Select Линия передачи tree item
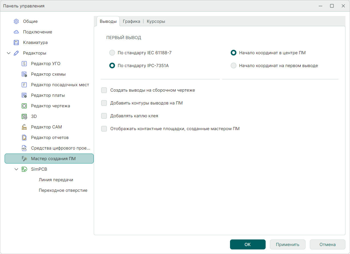 tap(56, 180)
